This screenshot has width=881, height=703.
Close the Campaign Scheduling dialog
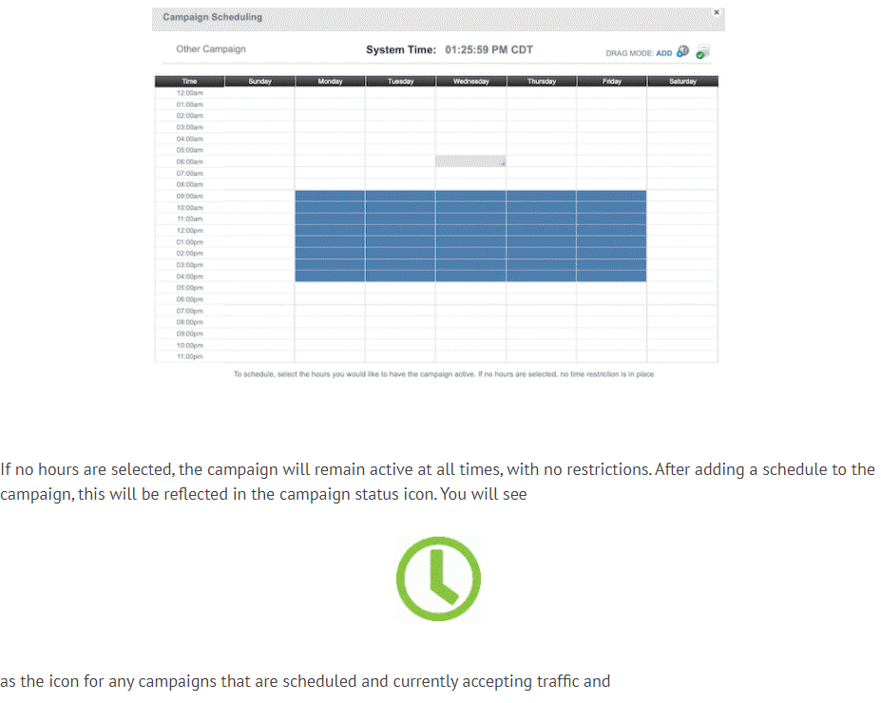716,12
